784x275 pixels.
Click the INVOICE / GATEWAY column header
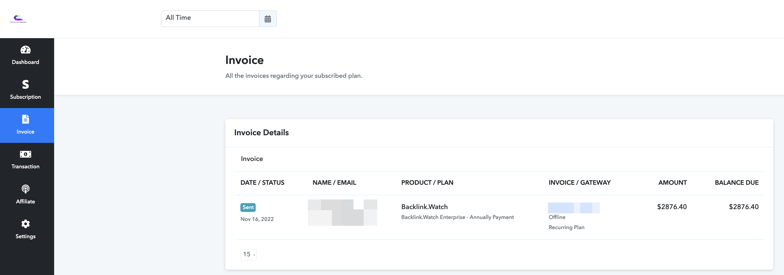pyautogui.click(x=579, y=182)
